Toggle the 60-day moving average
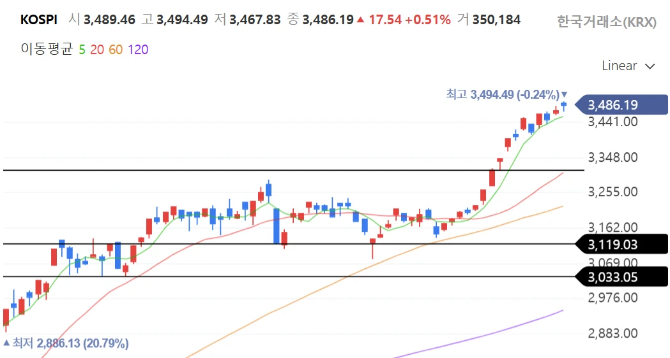 pyautogui.click(x=115, y=50)
